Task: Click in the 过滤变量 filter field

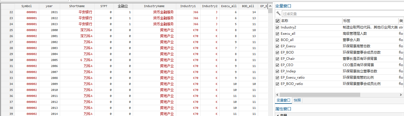Action: 340,13
